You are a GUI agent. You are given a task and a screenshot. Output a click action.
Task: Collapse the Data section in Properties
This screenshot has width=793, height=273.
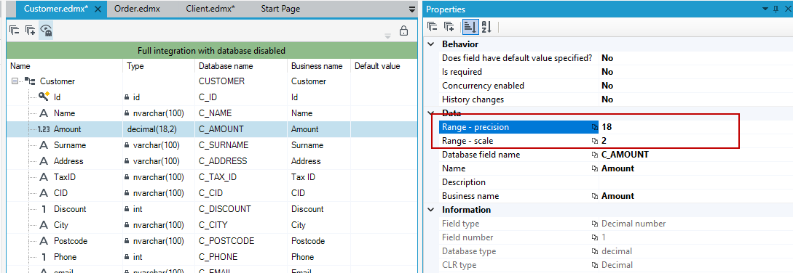[x=431, y=113]
